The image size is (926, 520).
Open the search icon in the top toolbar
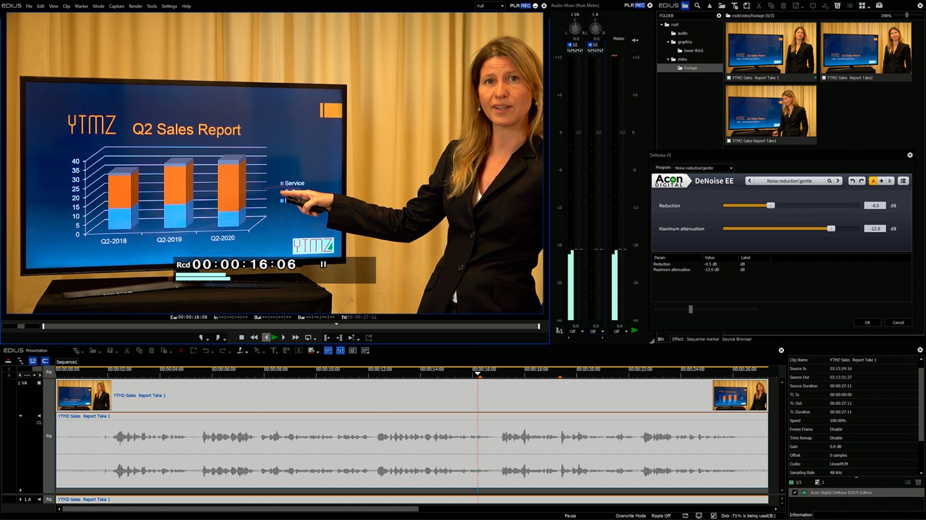(x=696, y=6)
